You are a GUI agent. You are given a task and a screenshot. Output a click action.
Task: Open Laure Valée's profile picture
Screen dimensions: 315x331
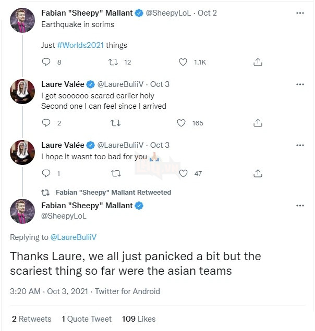coord(22,92)
